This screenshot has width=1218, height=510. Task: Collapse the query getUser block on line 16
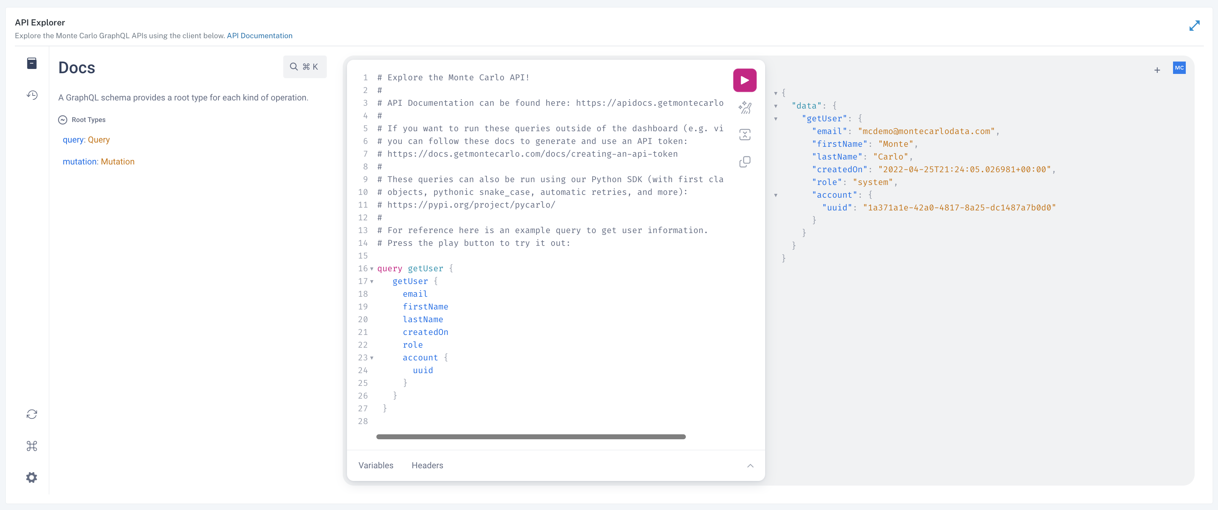pos(372,269)
